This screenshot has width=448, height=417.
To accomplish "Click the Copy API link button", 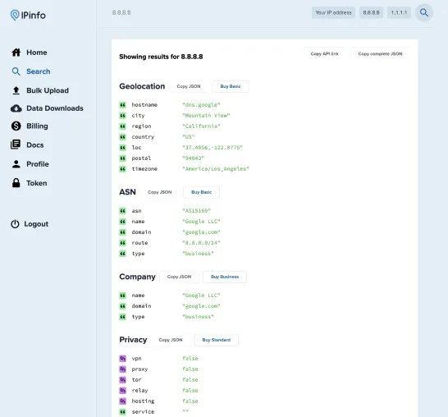I will tap(325, 53).
